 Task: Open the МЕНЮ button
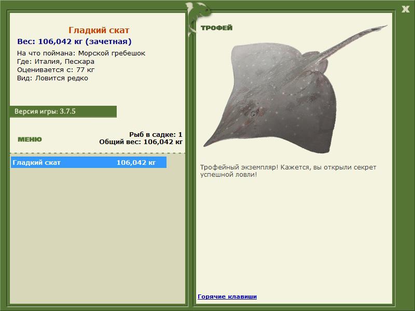(30, 139)
